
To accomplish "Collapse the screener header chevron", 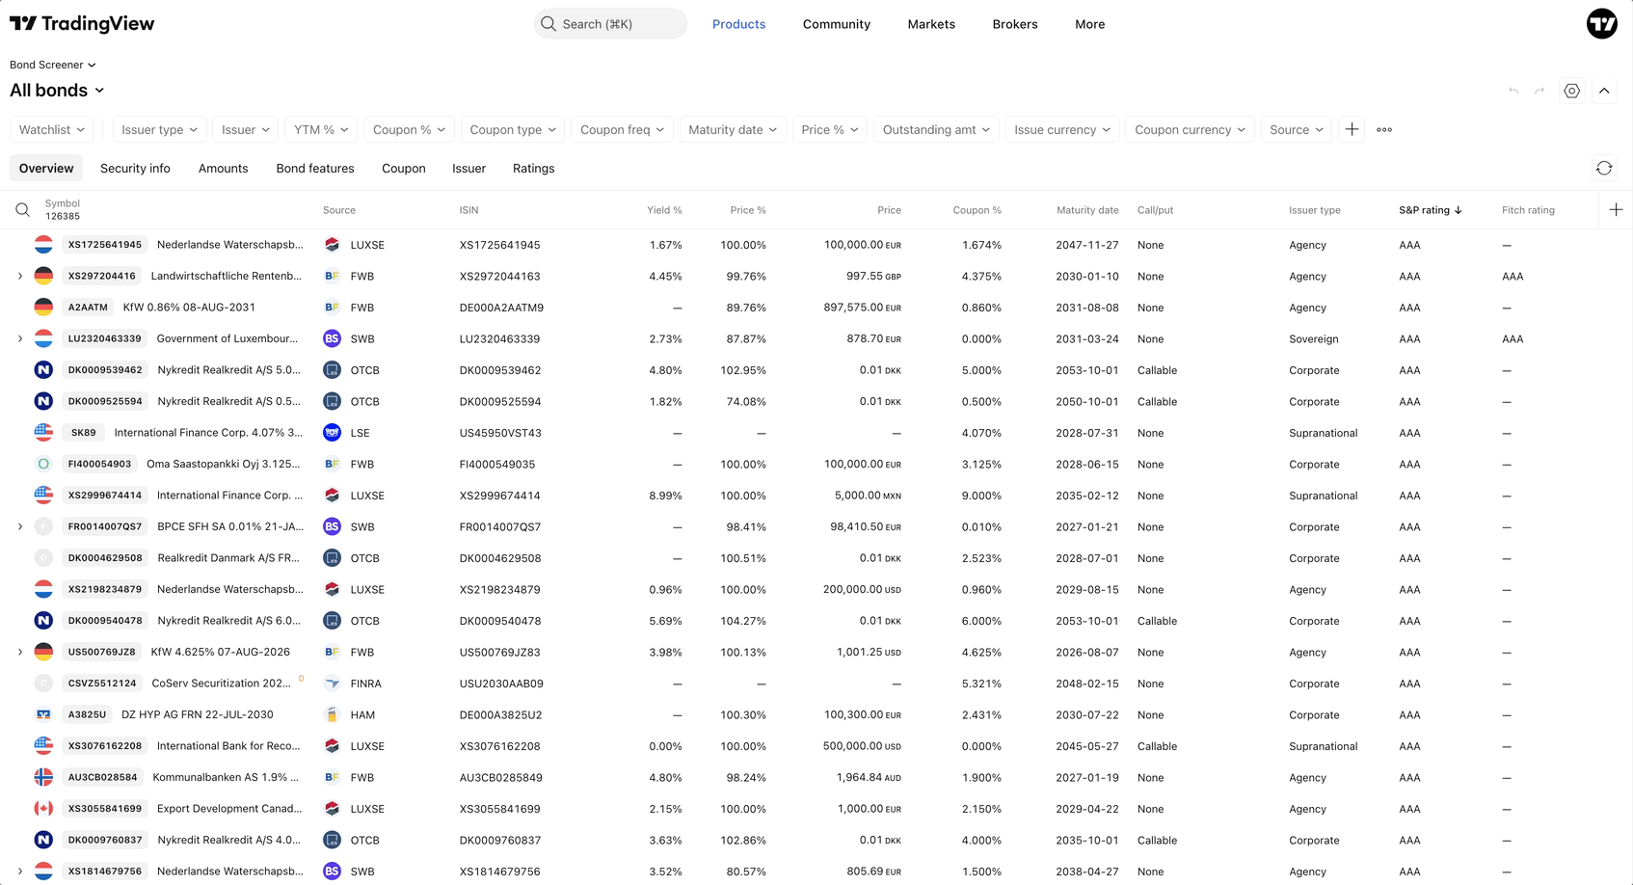I will 1604,91.
